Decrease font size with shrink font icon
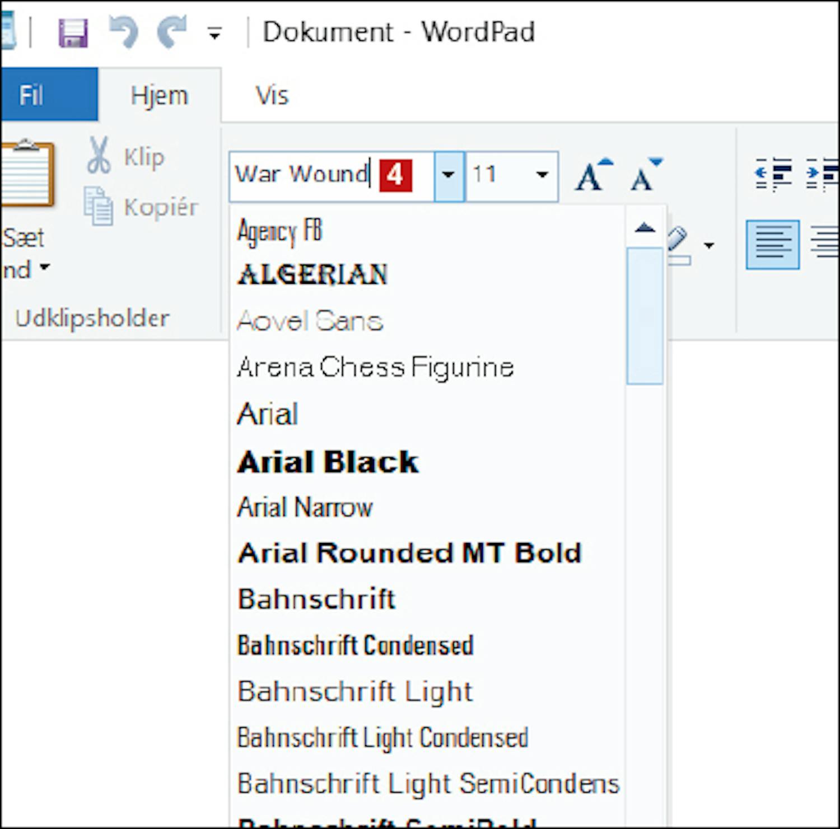This screenshot has width=840, height=829. click(x=646, y=175)
